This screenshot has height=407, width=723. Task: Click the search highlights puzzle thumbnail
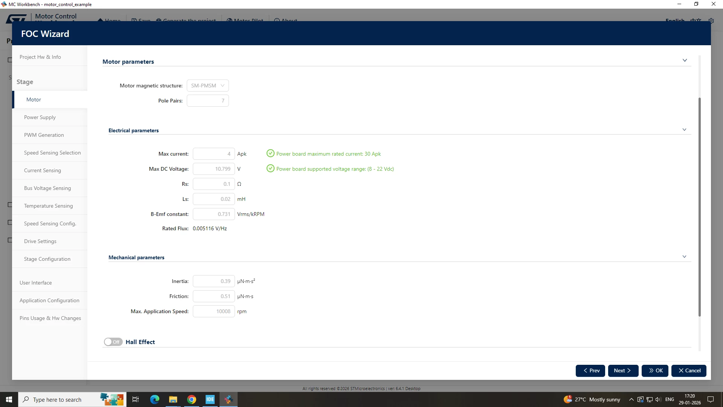pos(112,399)
